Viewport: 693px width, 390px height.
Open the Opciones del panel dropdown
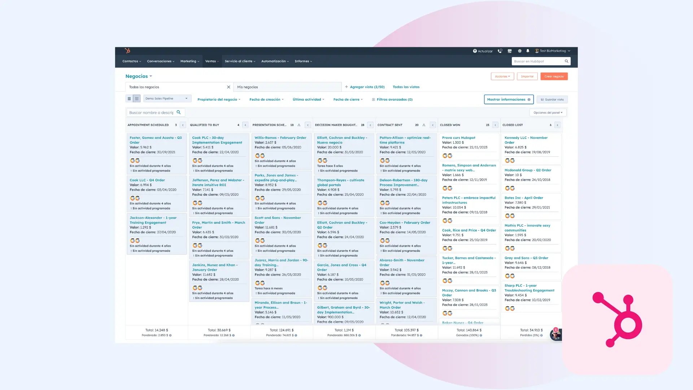[548, 113]
